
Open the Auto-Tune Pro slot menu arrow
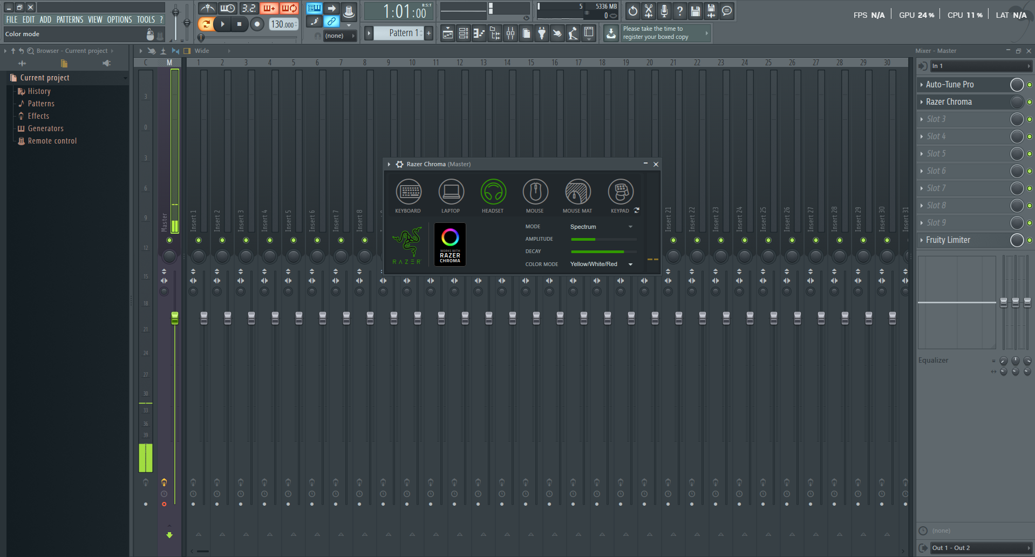(x=921, y=85)
